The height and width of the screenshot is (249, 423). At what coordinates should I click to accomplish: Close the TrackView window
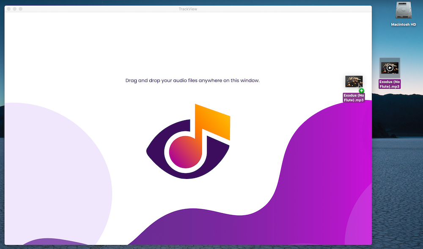coord(8,9)
